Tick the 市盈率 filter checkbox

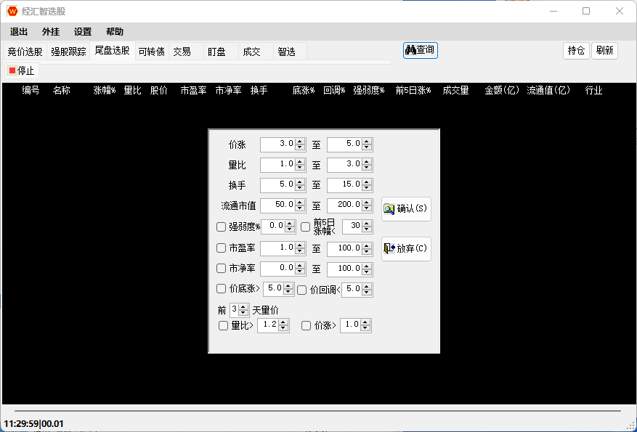coord(222,248)
